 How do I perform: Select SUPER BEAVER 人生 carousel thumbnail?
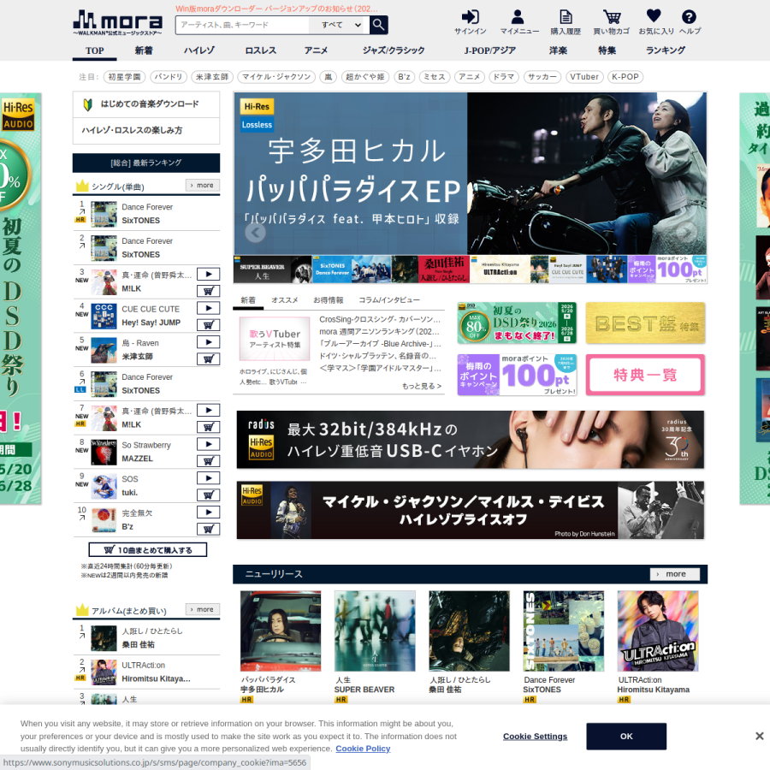point(273,269)
